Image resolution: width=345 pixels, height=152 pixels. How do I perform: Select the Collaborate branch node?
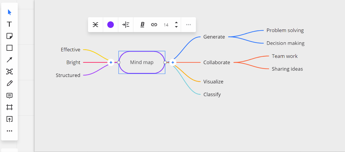pos(217,62)
